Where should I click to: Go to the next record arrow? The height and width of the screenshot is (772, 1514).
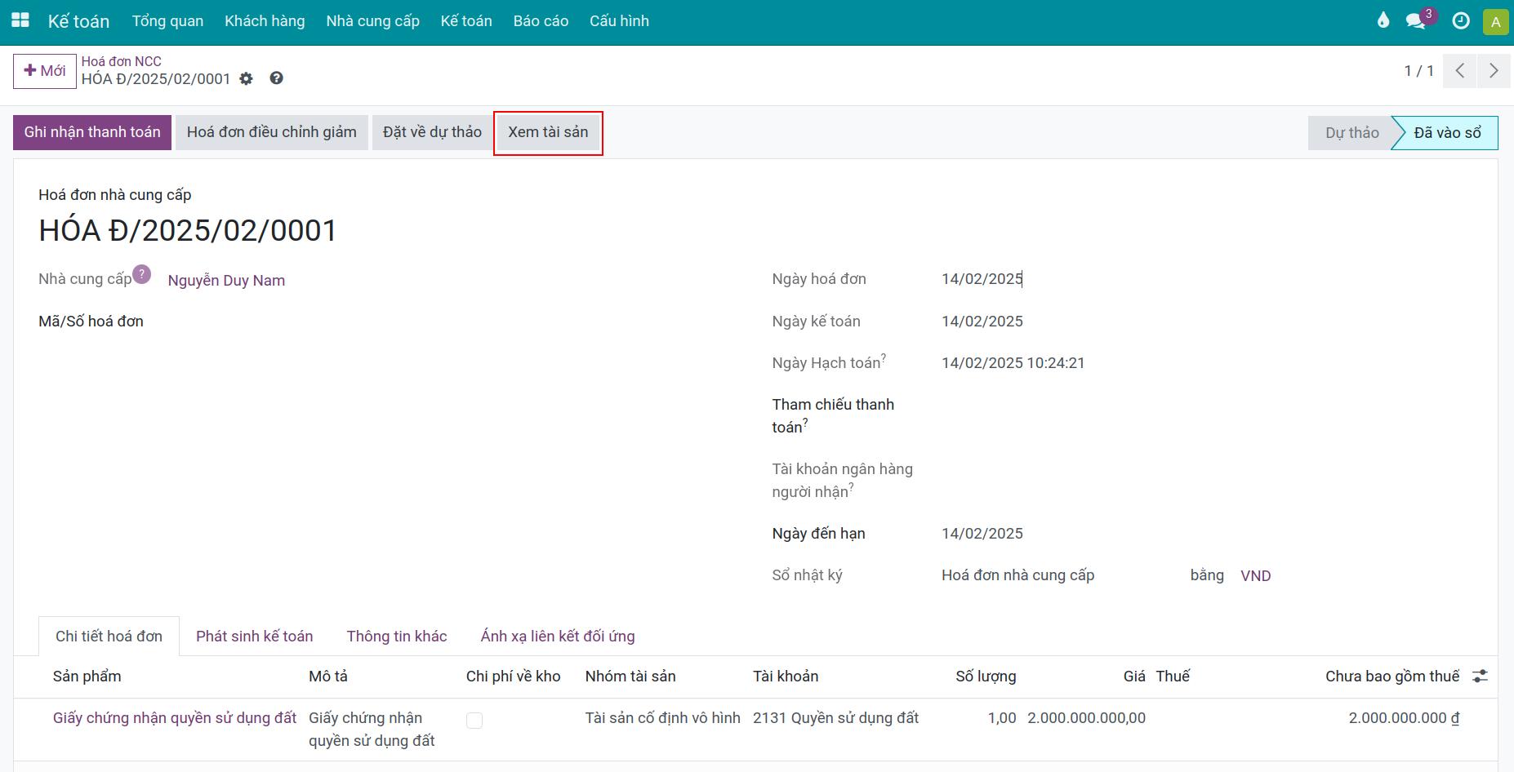coord(1494,71)
